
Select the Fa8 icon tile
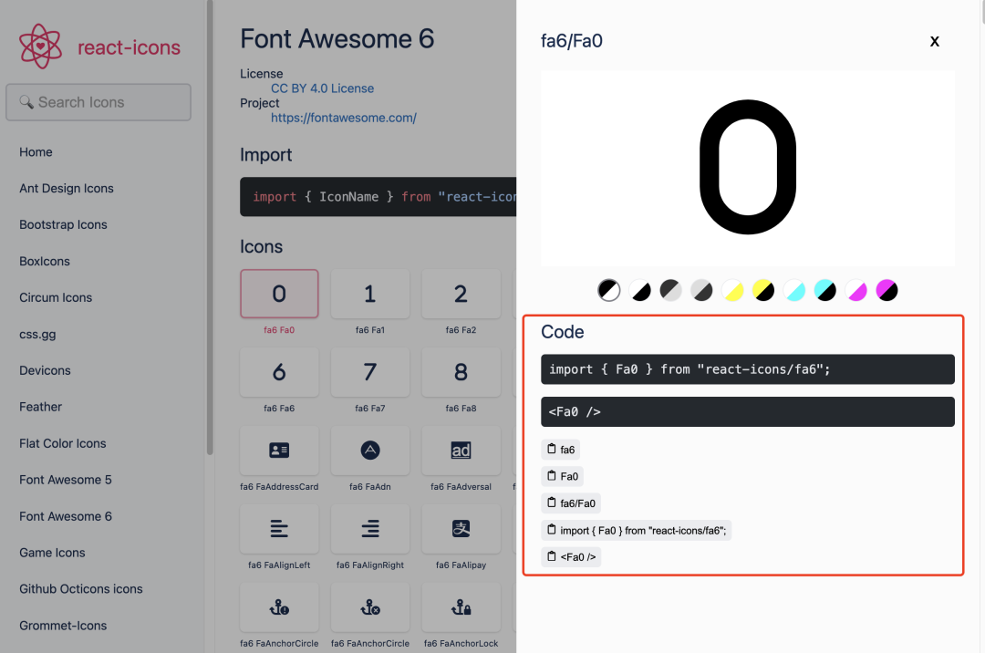pyautogui.click(x=461, y=372)
